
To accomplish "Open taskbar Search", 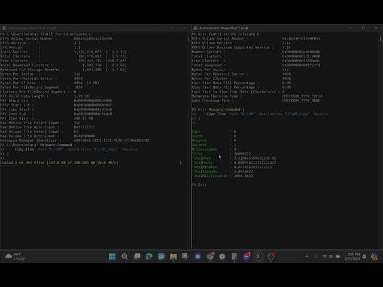I will coord(124,257).
